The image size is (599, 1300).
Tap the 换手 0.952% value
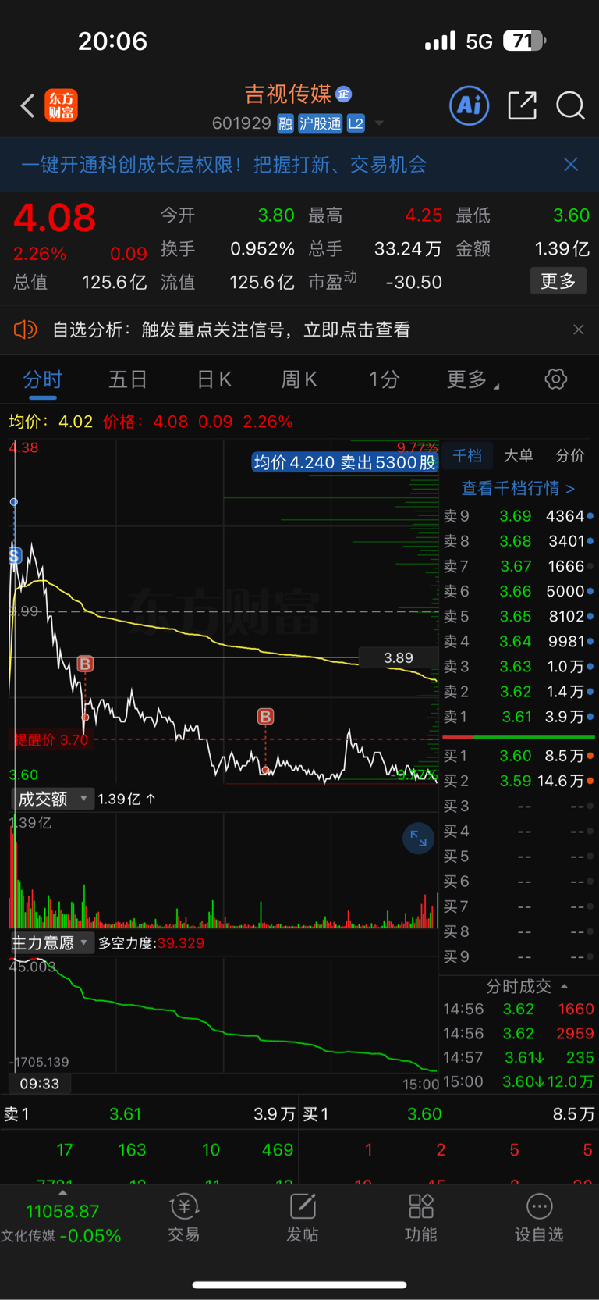tap(262, 249)
